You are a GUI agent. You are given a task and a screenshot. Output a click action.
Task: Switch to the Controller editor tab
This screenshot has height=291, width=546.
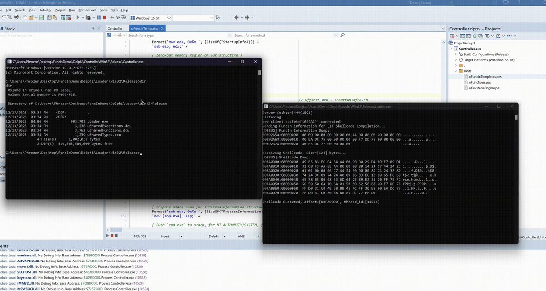(115, 28)
